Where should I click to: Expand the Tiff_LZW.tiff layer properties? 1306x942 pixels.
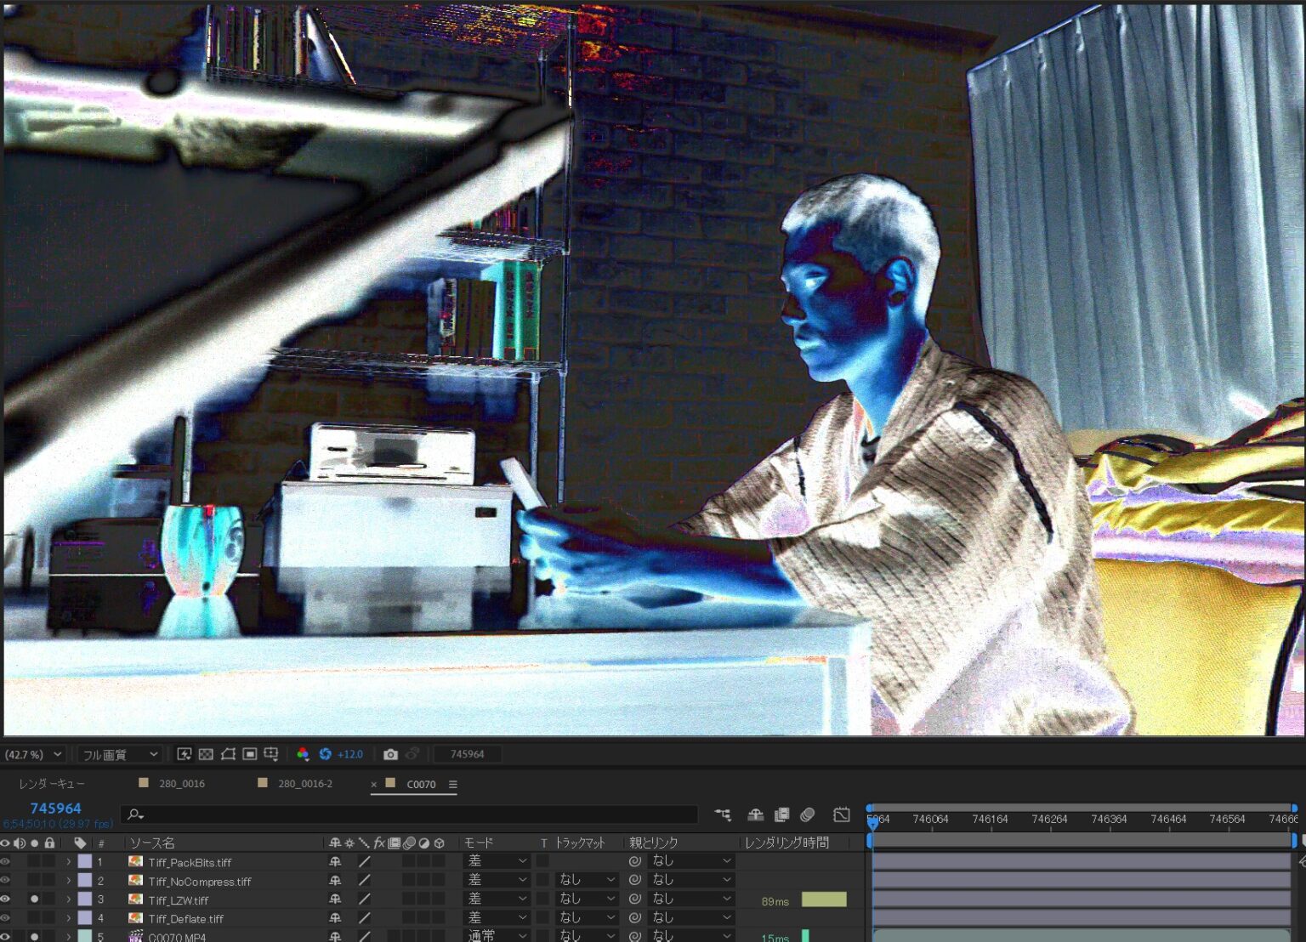(69, 899)
